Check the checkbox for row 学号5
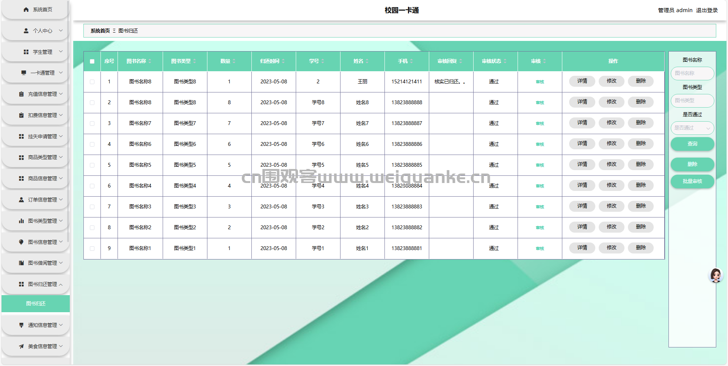 click(x=92, y=165)
